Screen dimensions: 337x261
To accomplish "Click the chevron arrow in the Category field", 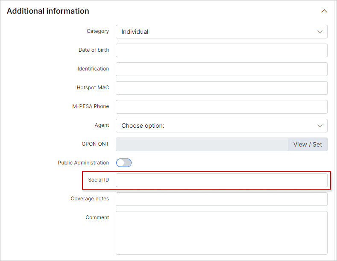I will (x=319, y=32).
